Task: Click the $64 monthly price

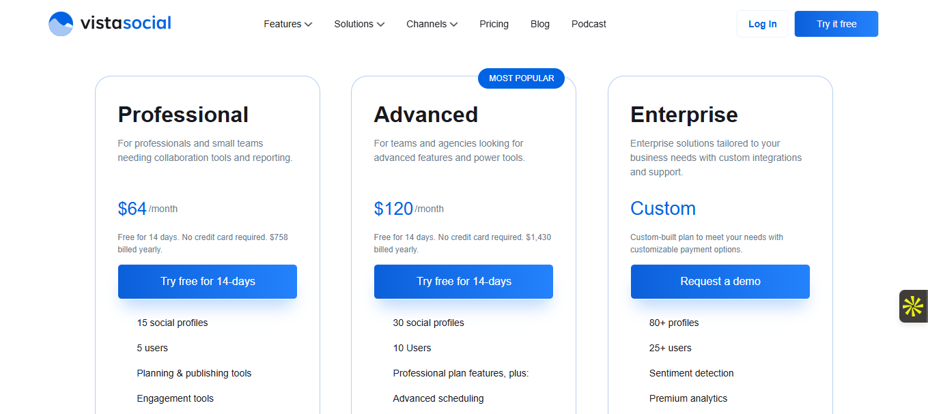Action: tap(132, 209)
